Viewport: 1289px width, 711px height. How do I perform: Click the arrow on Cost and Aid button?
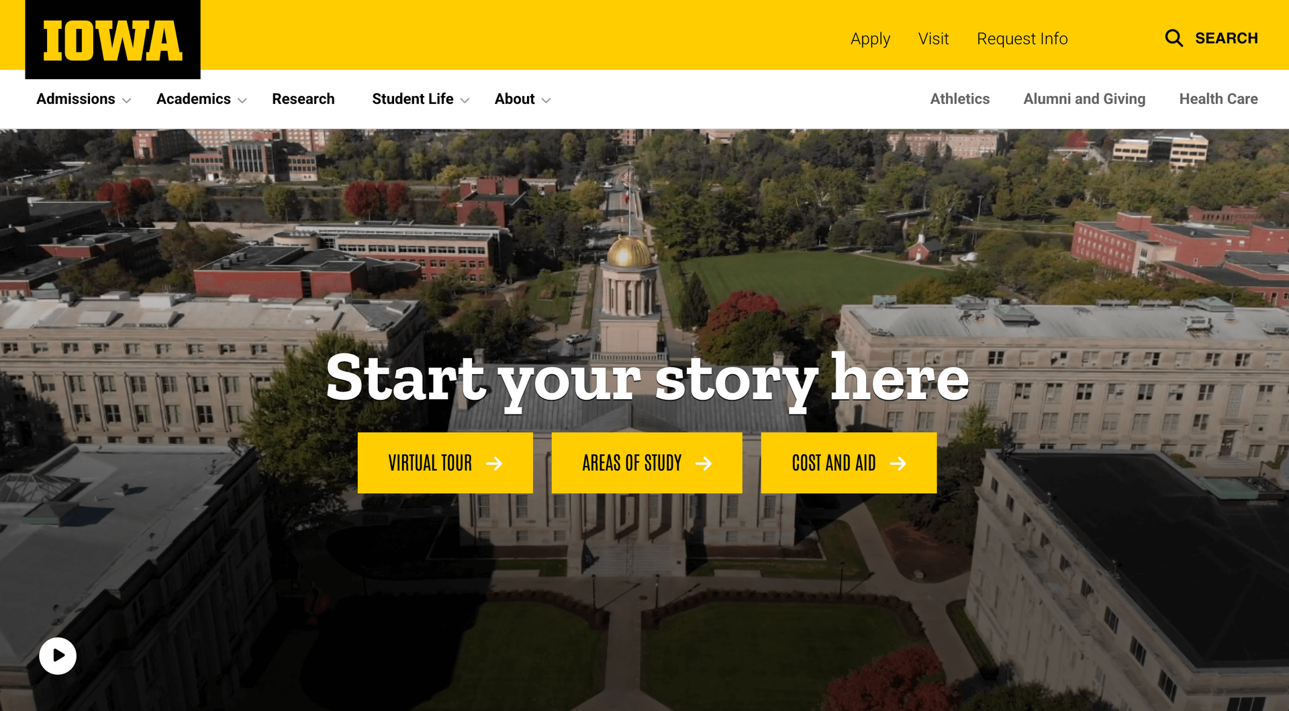[898, 463]
